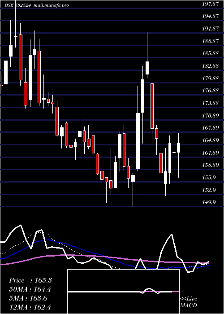Click the 158.89 price axis label
Image resolution: width=224 pixels, height=314 pixels.
210,166
